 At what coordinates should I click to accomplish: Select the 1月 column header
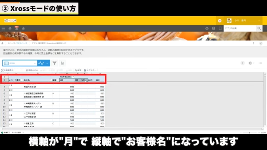click(67, 80)
